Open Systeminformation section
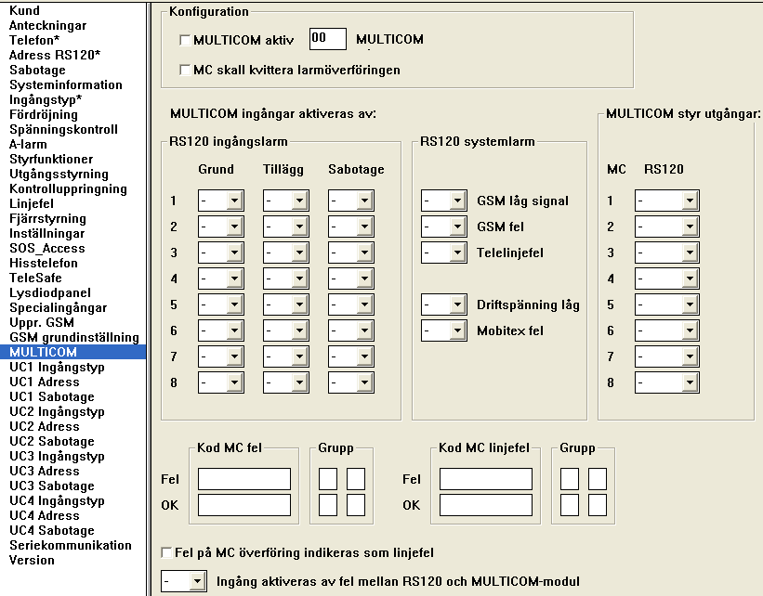This screenshot has height=596, width=763. [x=66, y=84]
